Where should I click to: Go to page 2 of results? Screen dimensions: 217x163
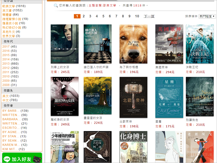coord(84,16)
